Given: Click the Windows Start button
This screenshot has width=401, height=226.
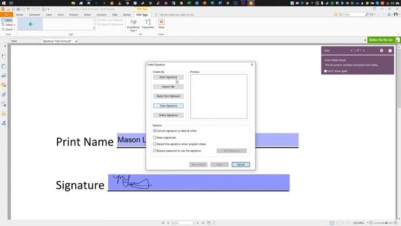Looking at the screenshot, I should (x=4, y=3).
